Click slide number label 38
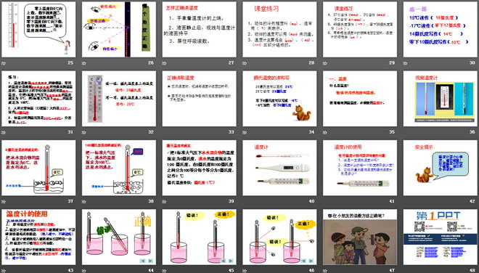 pos(151,201)
